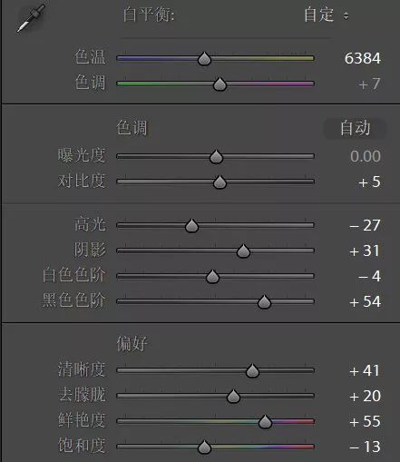The image size is (400, 462).
Task: Click the 阴影 shadows slider handle
Action: click(x=243, y=251)
